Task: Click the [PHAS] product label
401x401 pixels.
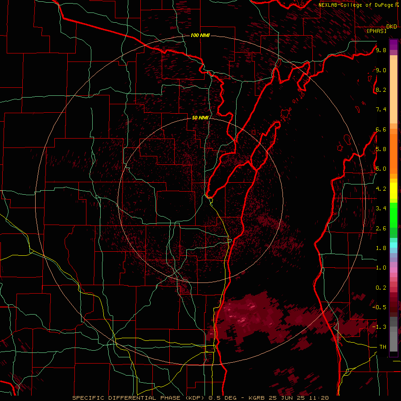Action: point(376,31)
